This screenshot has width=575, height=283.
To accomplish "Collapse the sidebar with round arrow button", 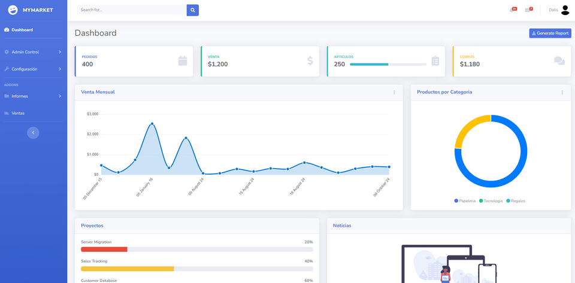I will [x=33, y=133].
